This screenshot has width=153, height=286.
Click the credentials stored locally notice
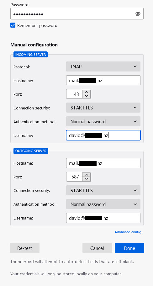(x=66, y=274)
